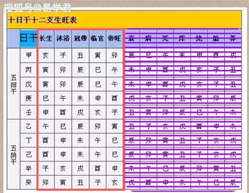
Task: Click 亥 in 壬 row under 临官
Action: (97, 112)
